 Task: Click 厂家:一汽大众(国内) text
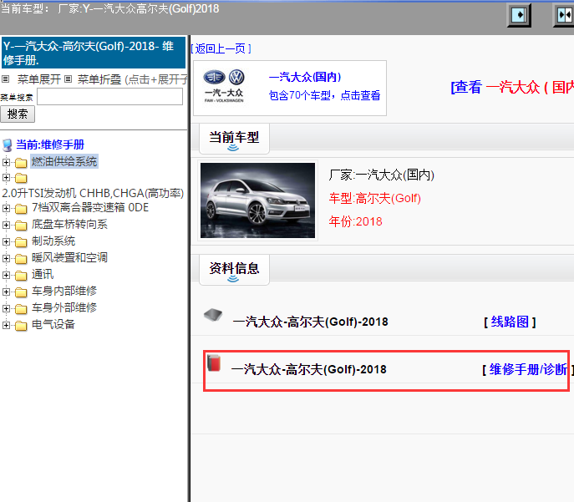pyautogui.click(x=382, y=175)
